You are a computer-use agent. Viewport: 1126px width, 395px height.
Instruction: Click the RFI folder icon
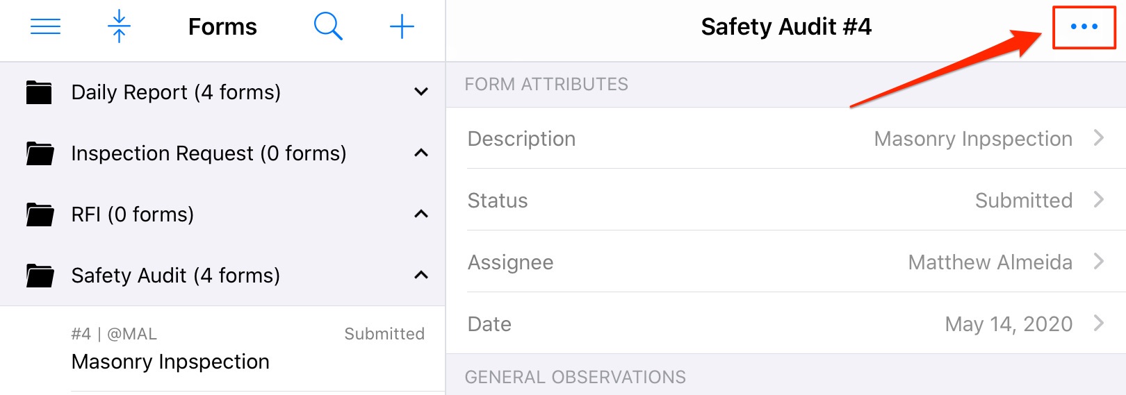click(x=39, y=215)
